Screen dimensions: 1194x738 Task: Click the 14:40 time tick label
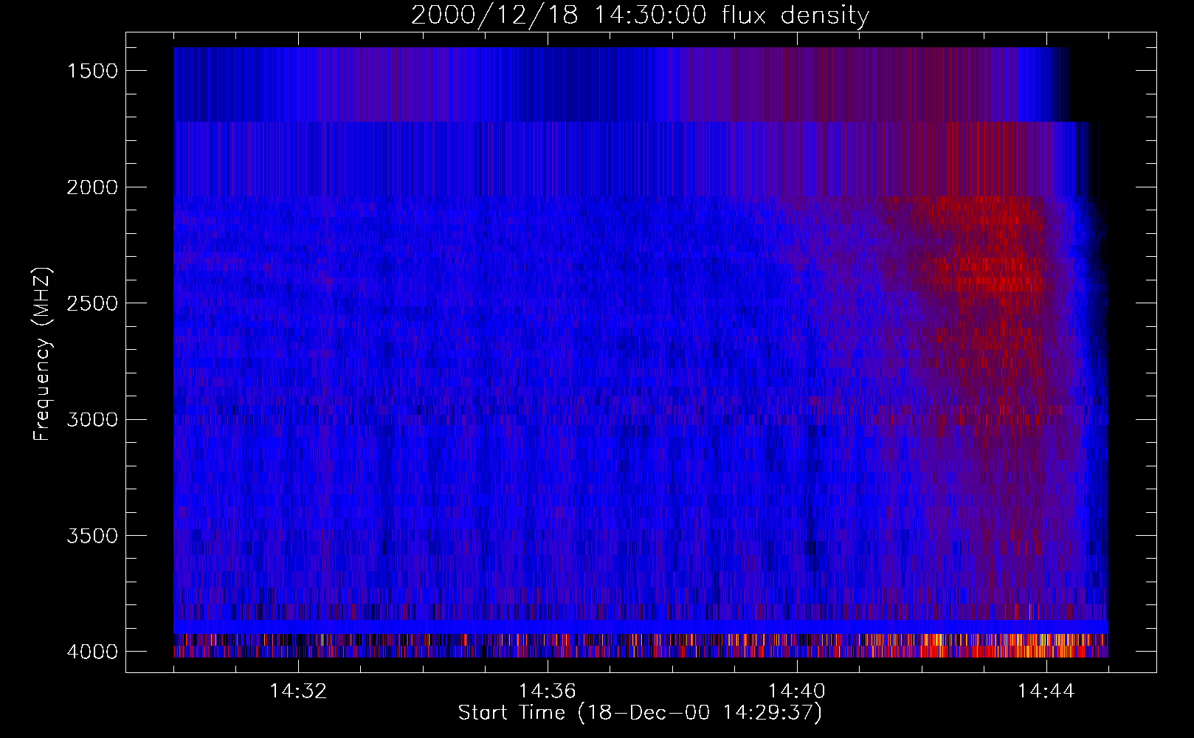[797, 692]
